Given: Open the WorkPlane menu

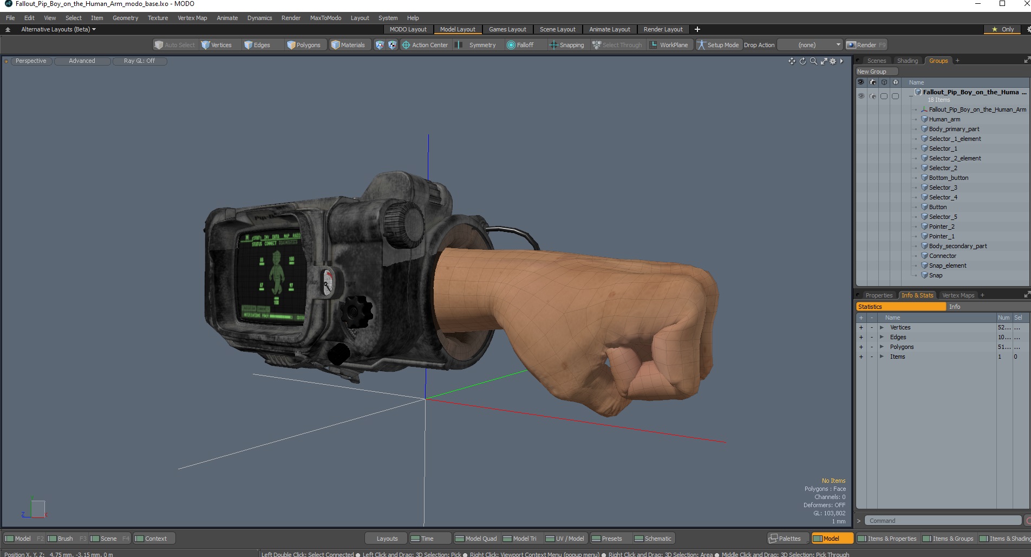Looking at the screenshot, I should (669, 45).
